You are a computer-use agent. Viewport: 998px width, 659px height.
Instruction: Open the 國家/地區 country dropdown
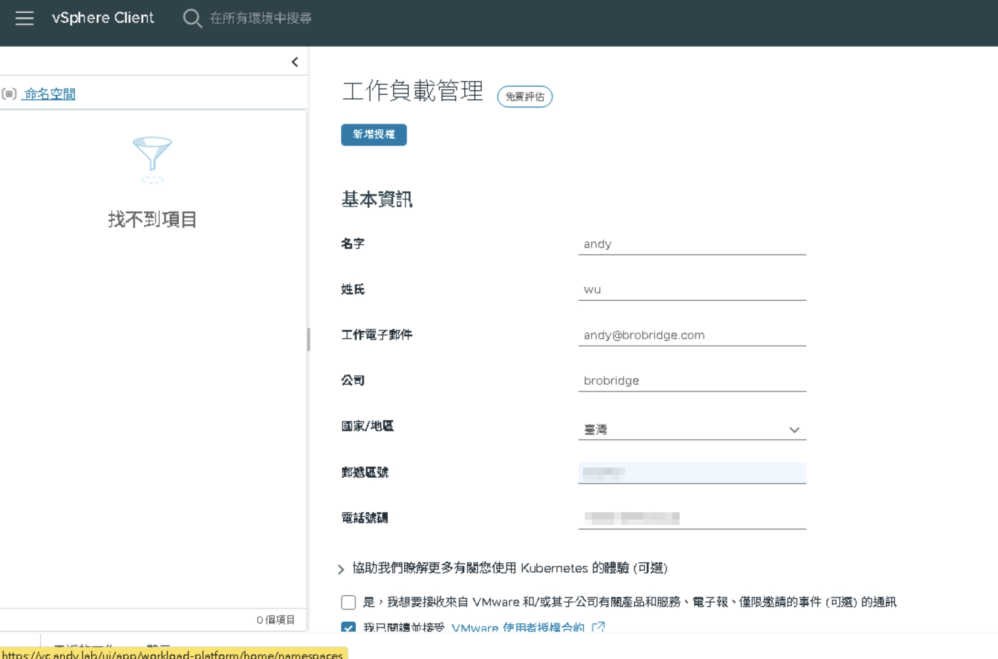tap(692, 429)
